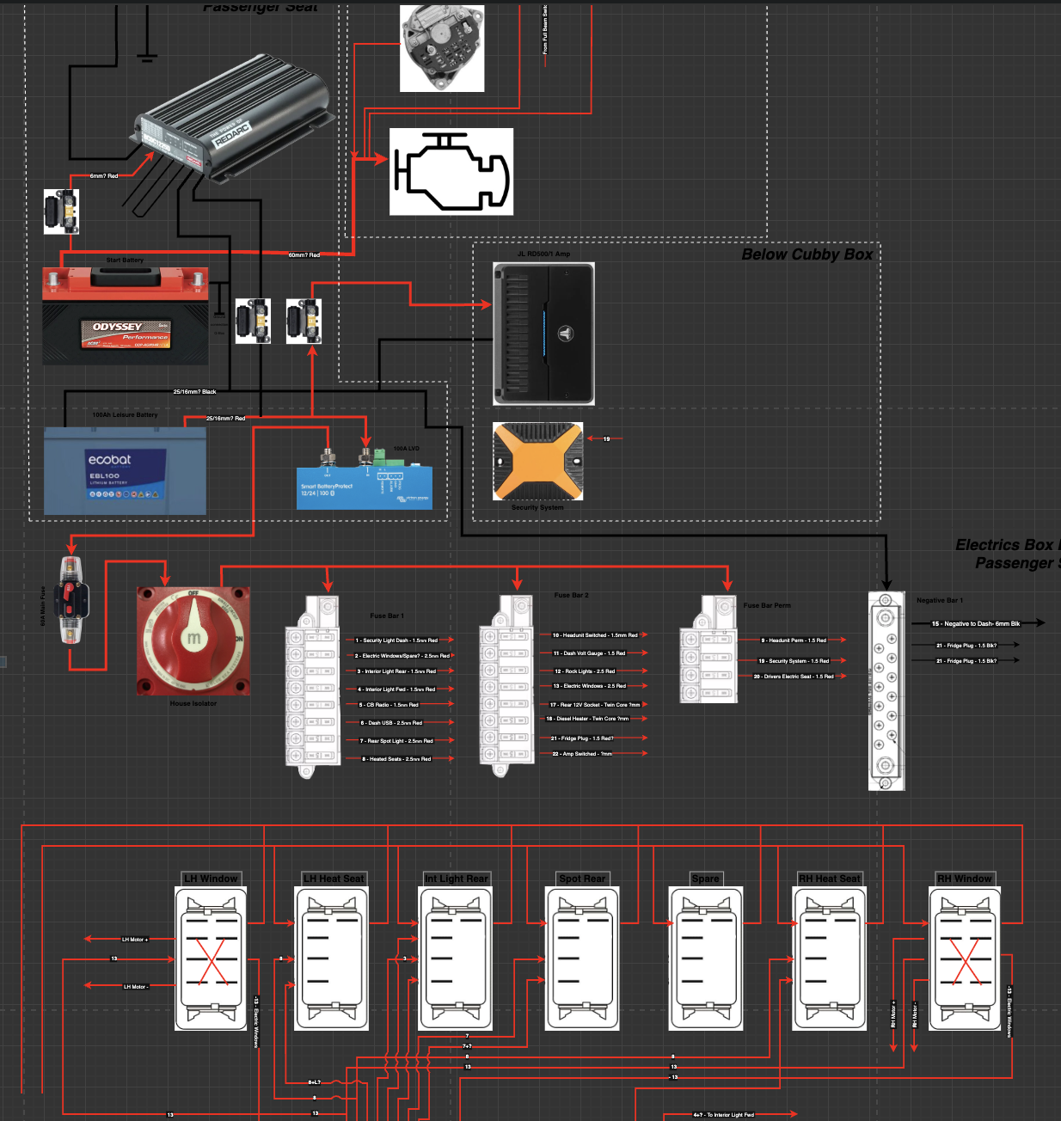Screen dimensions: 1061x1121
Task: Select the Below Cubby Box section title
Action: click(x=806, y=254)
